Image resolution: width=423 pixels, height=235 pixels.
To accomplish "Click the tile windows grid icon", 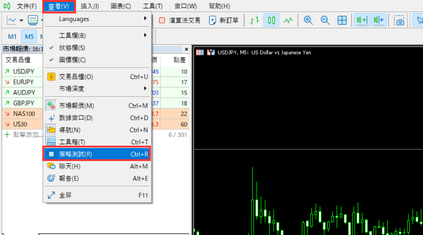I will click(342, 20).
